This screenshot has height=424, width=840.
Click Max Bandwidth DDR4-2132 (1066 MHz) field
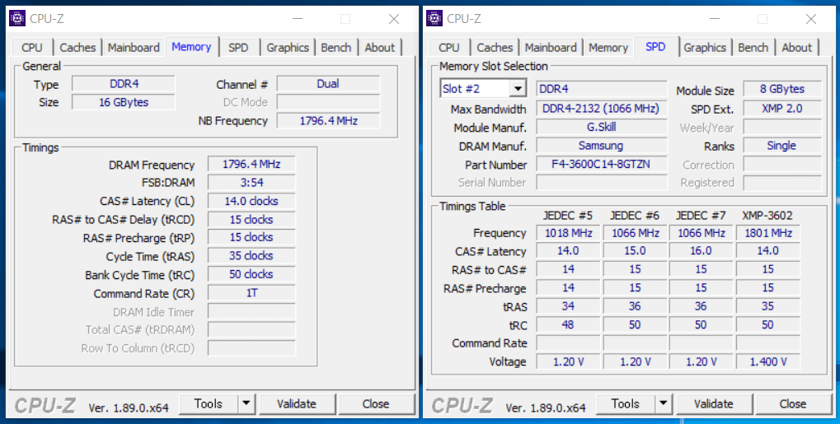pyautogui.click(x=601, y=109)
